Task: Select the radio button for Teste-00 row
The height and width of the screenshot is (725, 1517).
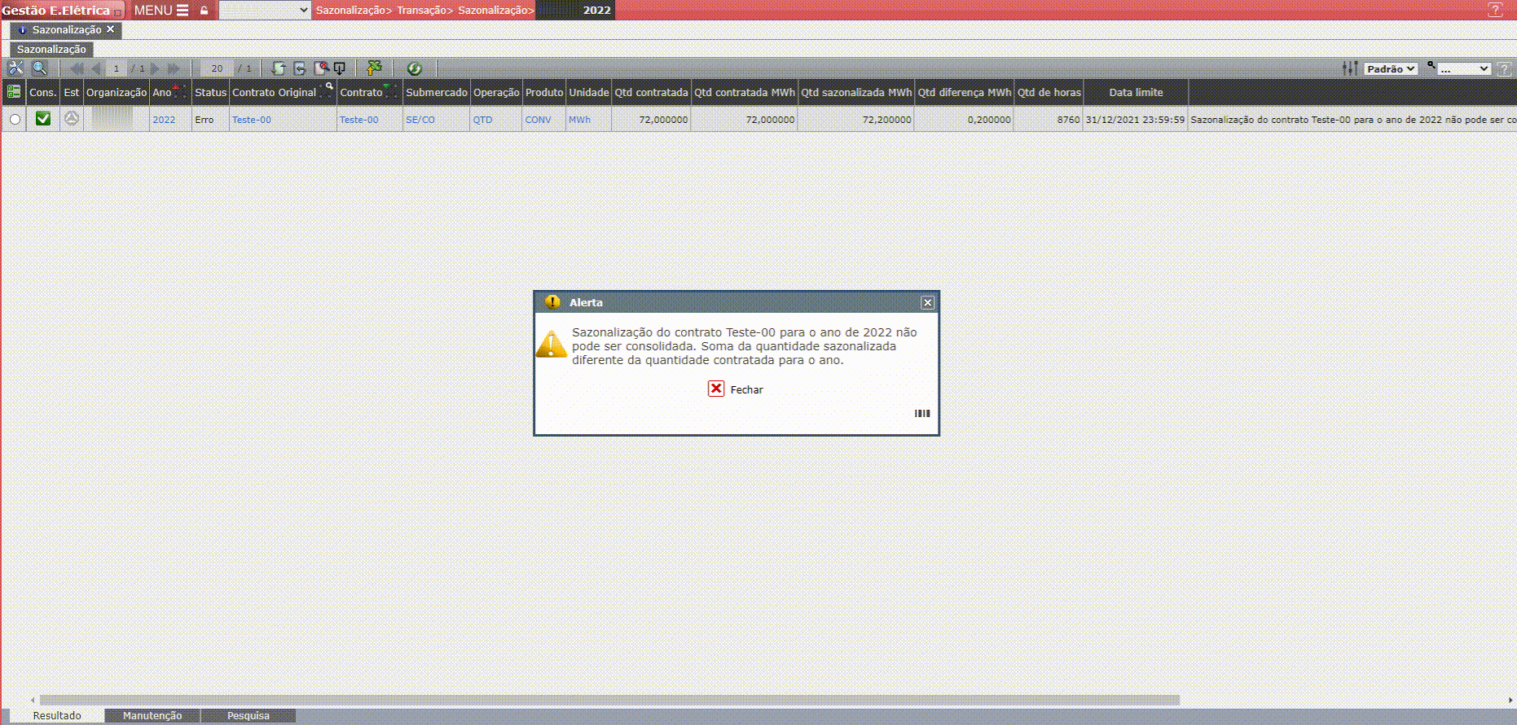Action: (x=15, y=120)
